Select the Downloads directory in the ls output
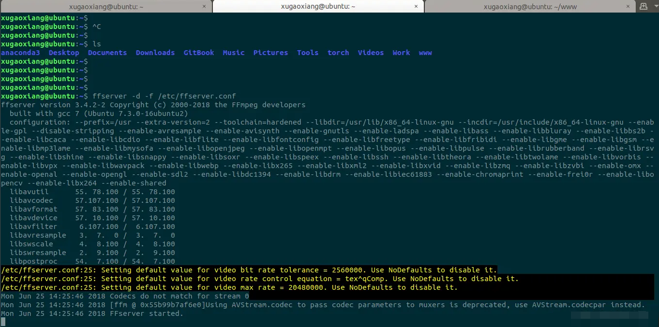The image size is (659, 327). click(x=155, y=53)
